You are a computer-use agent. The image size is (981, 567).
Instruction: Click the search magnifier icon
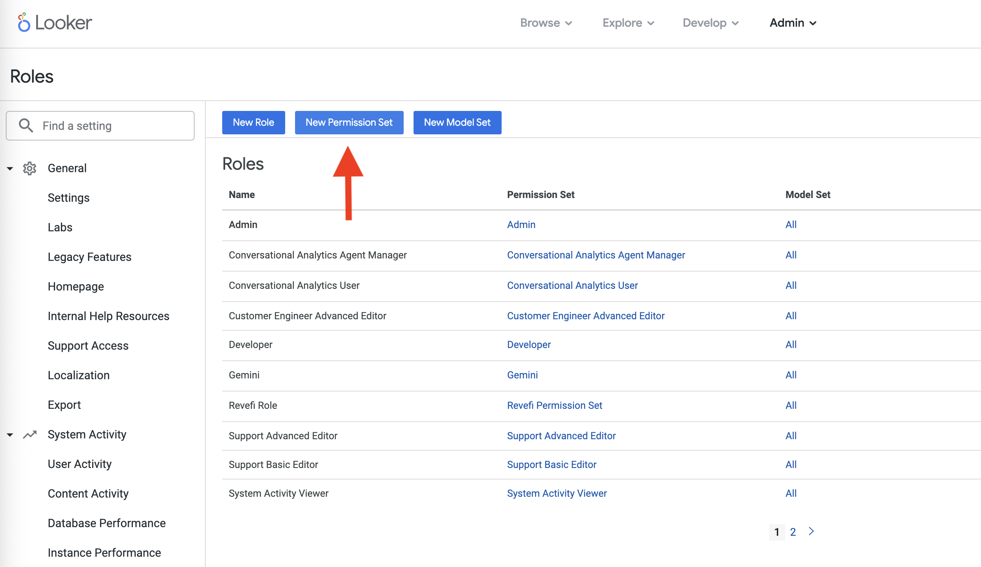pyautogui.click(x=26, y=125)
